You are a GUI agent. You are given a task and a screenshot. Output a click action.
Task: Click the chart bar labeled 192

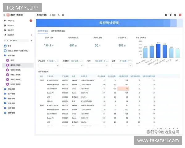[165, 51]
